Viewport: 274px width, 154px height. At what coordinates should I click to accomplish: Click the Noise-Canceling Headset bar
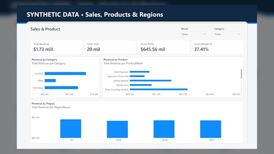tap(159, 89)
